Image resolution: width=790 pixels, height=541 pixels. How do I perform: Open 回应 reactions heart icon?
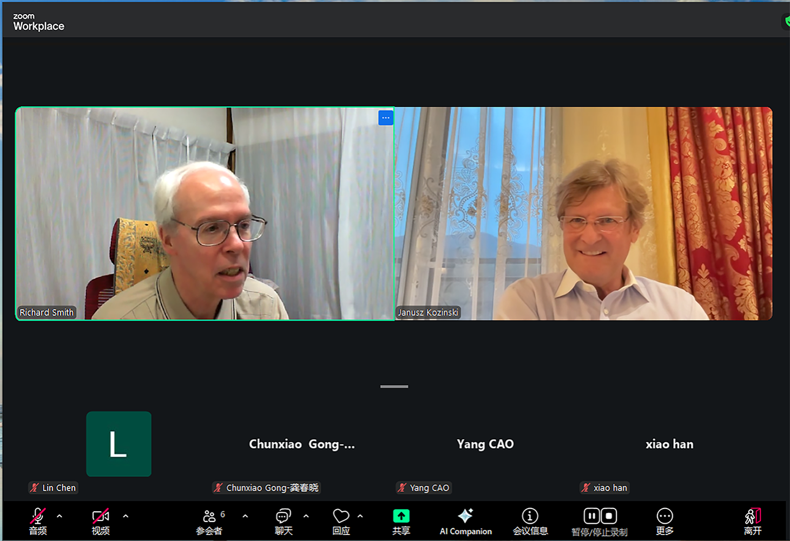[x=341, y=521]
